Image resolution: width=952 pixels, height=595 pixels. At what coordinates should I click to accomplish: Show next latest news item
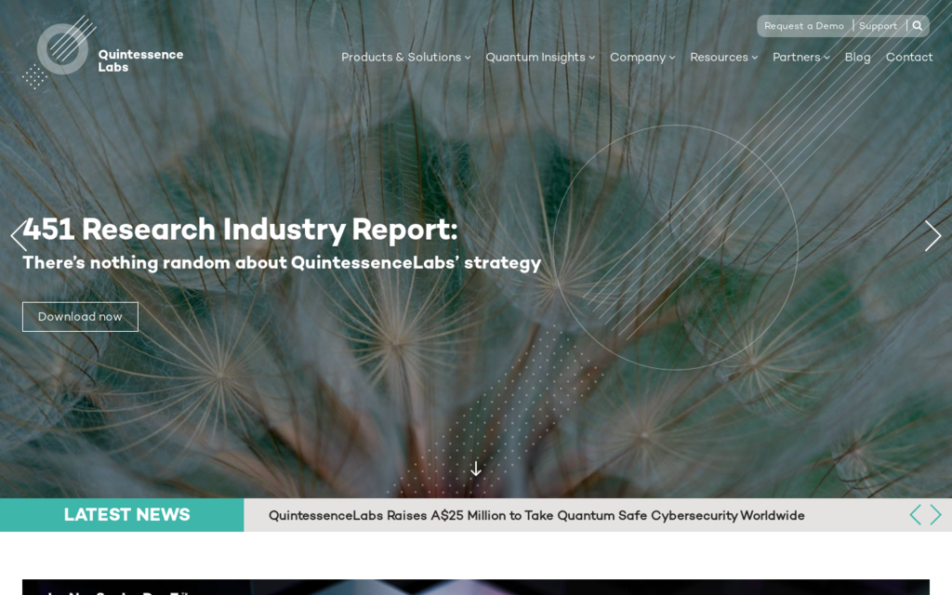click(936, 515)
